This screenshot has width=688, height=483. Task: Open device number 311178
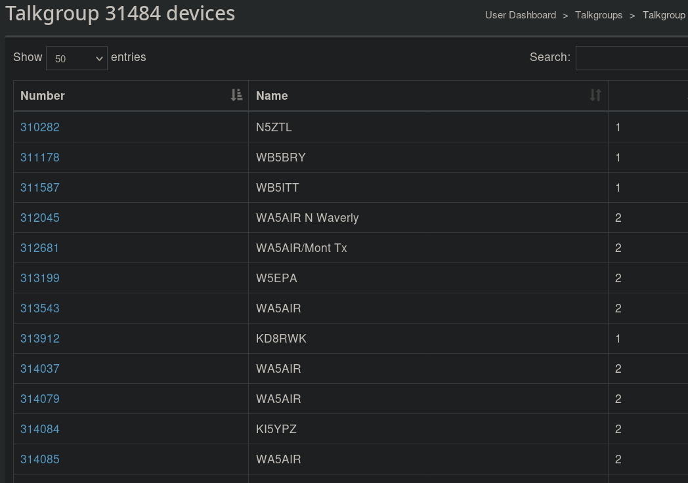(40, 157)
